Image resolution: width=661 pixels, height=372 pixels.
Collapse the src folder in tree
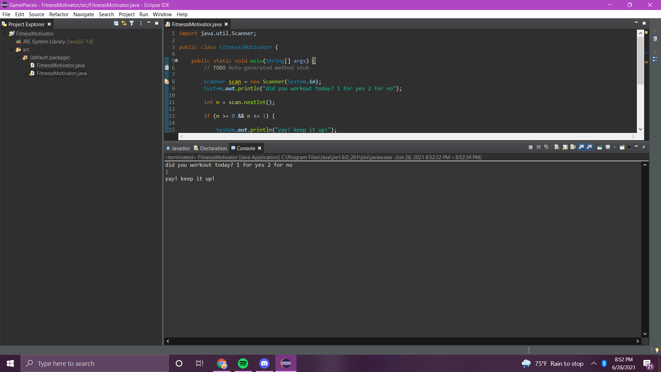[x=12, y=50]
